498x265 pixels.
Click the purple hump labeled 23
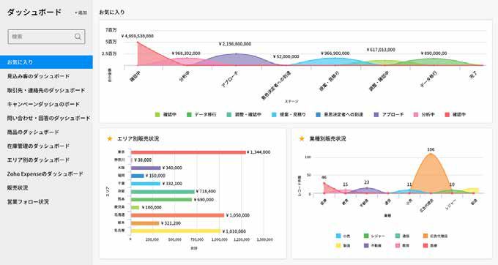(x=367, y=190)
